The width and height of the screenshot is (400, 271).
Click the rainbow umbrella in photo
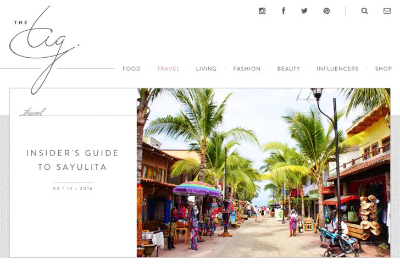pos(197,189)
